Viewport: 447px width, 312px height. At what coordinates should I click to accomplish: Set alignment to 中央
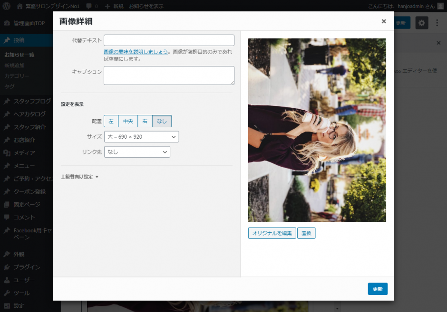click(128, 121)
